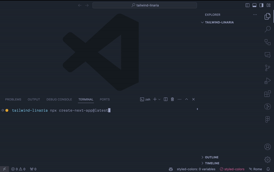This screenshot has height=172, width=274.
Task: Split the terminal
Action: tap(165, 99)
